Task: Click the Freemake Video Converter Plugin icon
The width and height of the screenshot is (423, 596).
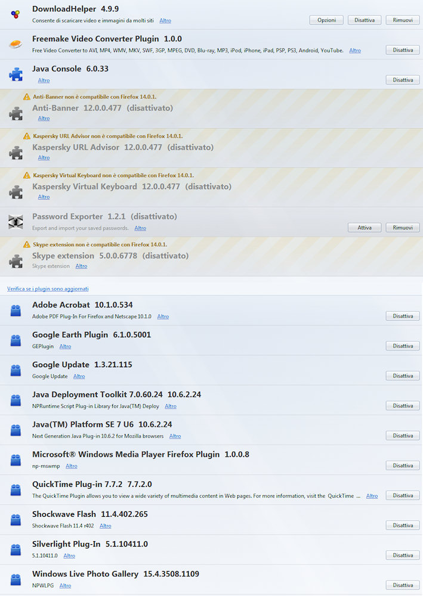Action: 16,45
